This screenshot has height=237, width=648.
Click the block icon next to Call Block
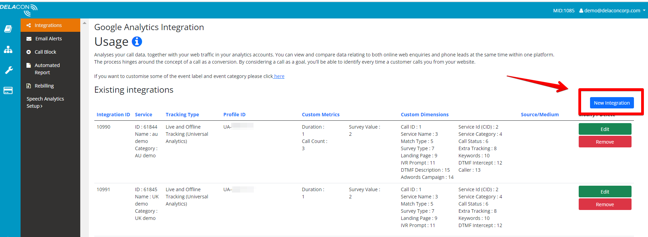point(29,52)
